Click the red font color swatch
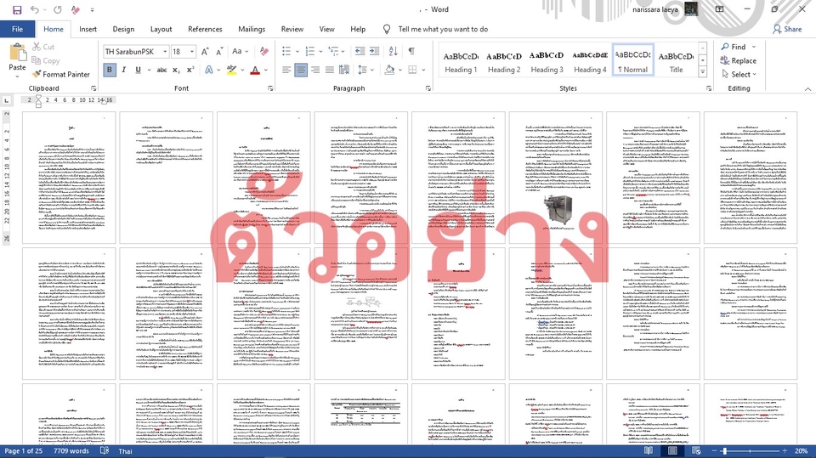The image size is (816, 458). [255, 70]
